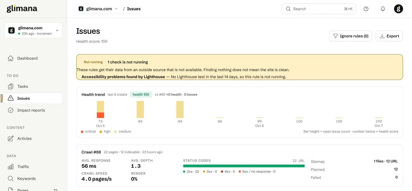Open glimana.com breadcrumb dropdown chevron

[116, 9]
